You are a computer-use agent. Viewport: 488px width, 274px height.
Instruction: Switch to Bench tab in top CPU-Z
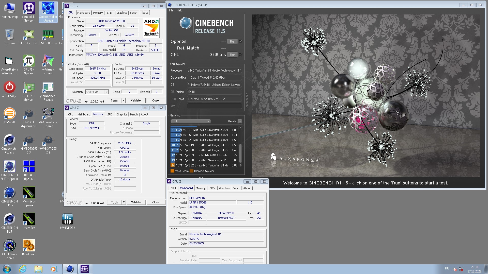click(x=133, y=13)
